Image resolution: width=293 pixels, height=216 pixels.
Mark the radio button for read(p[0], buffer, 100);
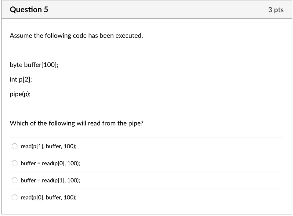click(15, 198)
